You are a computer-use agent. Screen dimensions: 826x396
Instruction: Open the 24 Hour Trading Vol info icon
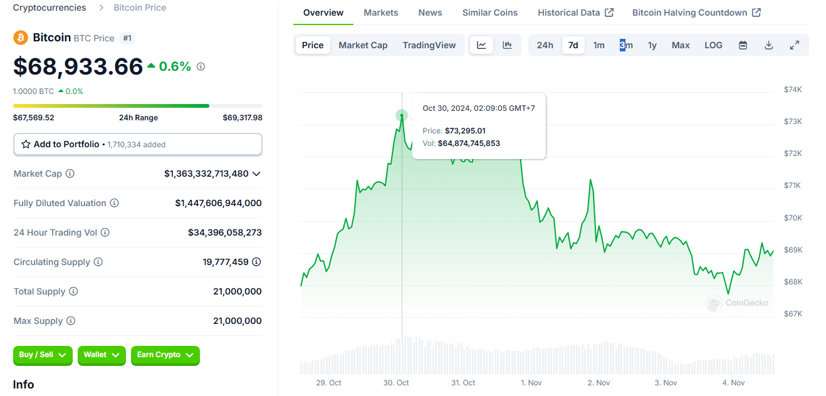[105, 232]
